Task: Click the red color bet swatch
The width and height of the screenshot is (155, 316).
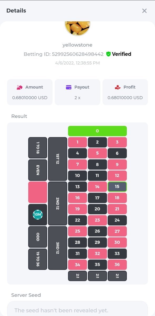Action: click(38, 192)
